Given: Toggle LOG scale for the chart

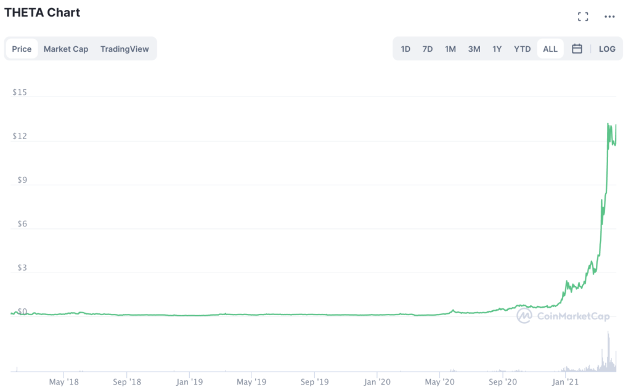Looking at the screenshot, I should tap(607, 49).
